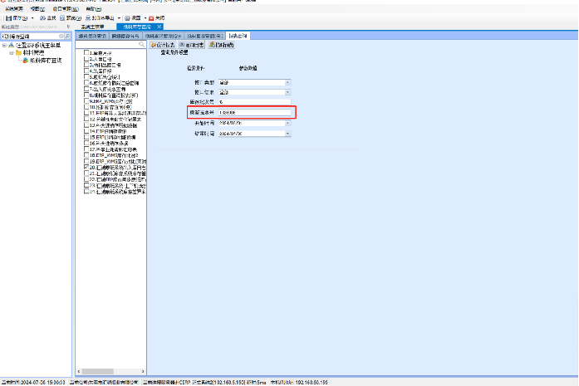The height and width of the screenshot is (386, 579).
Task: Open the dropdown arrow next to Print & Export
Action: [x=119, y=18]
